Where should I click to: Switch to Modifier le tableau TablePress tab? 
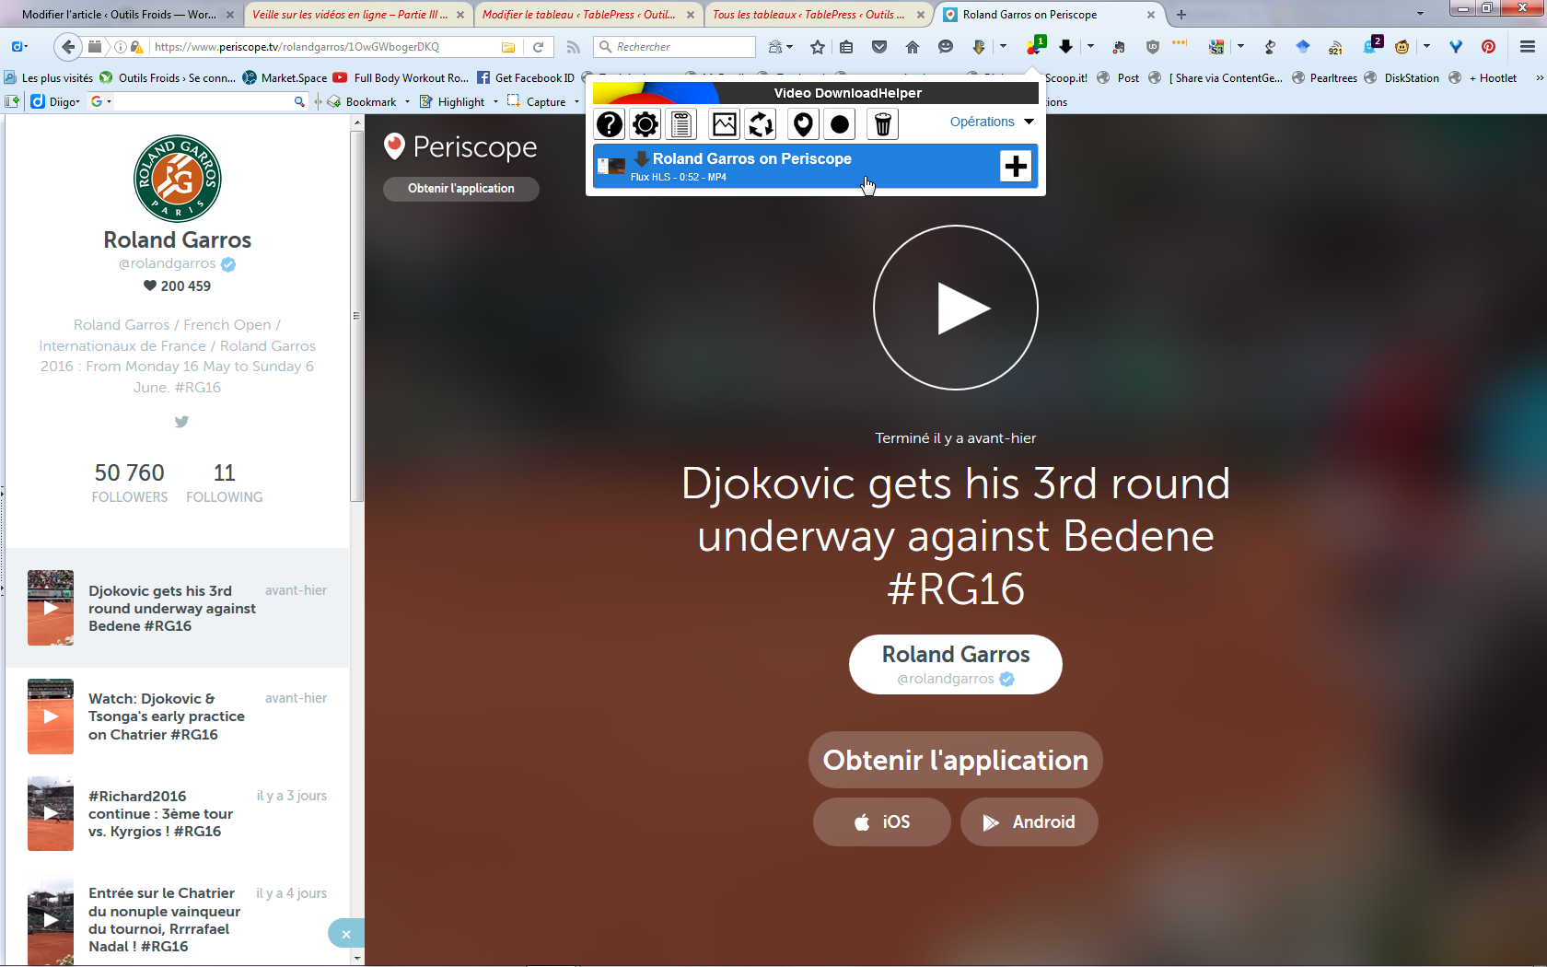tap(579, 15)
